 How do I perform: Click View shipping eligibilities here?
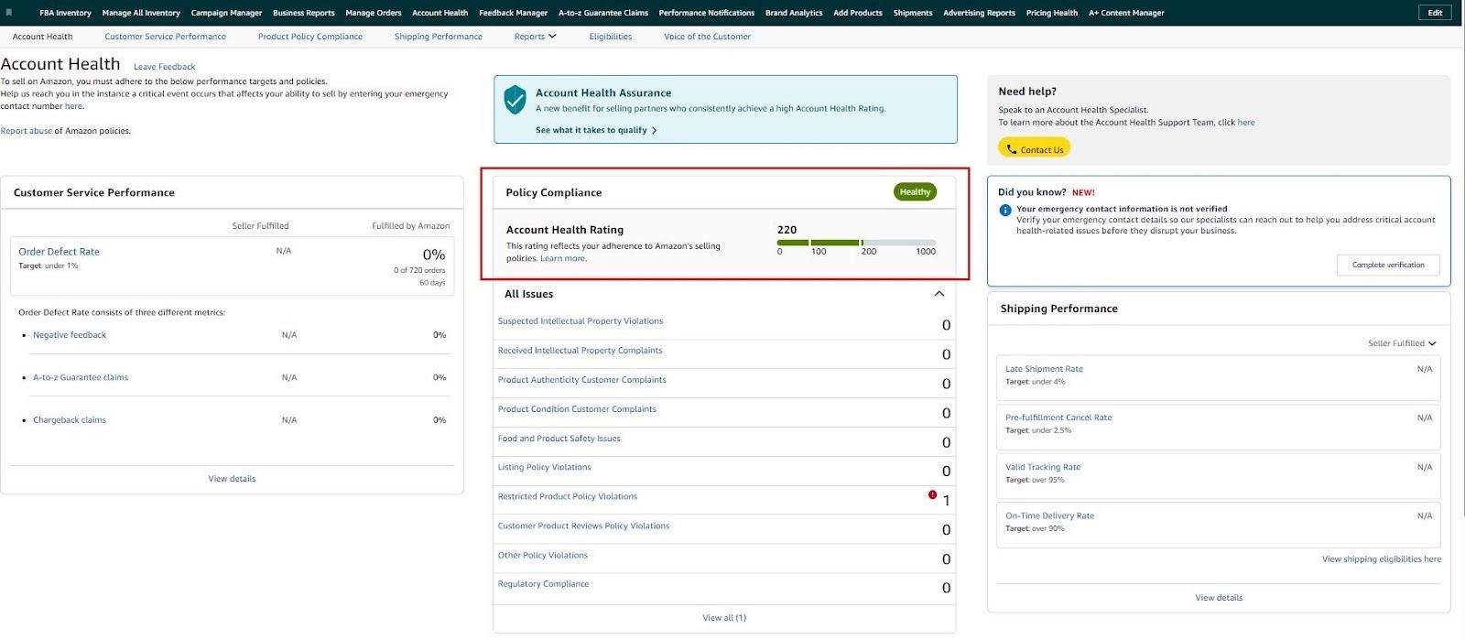point(1382,559)
